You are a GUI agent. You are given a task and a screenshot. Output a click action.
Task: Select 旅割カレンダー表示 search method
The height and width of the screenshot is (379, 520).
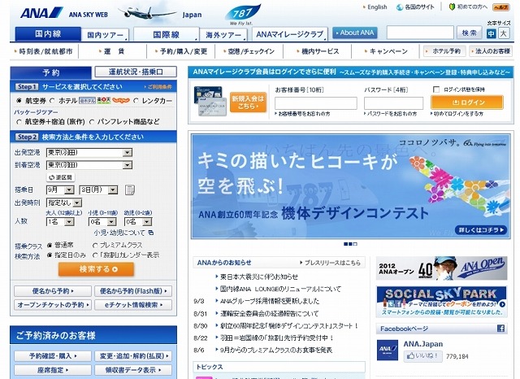(95, 255)
